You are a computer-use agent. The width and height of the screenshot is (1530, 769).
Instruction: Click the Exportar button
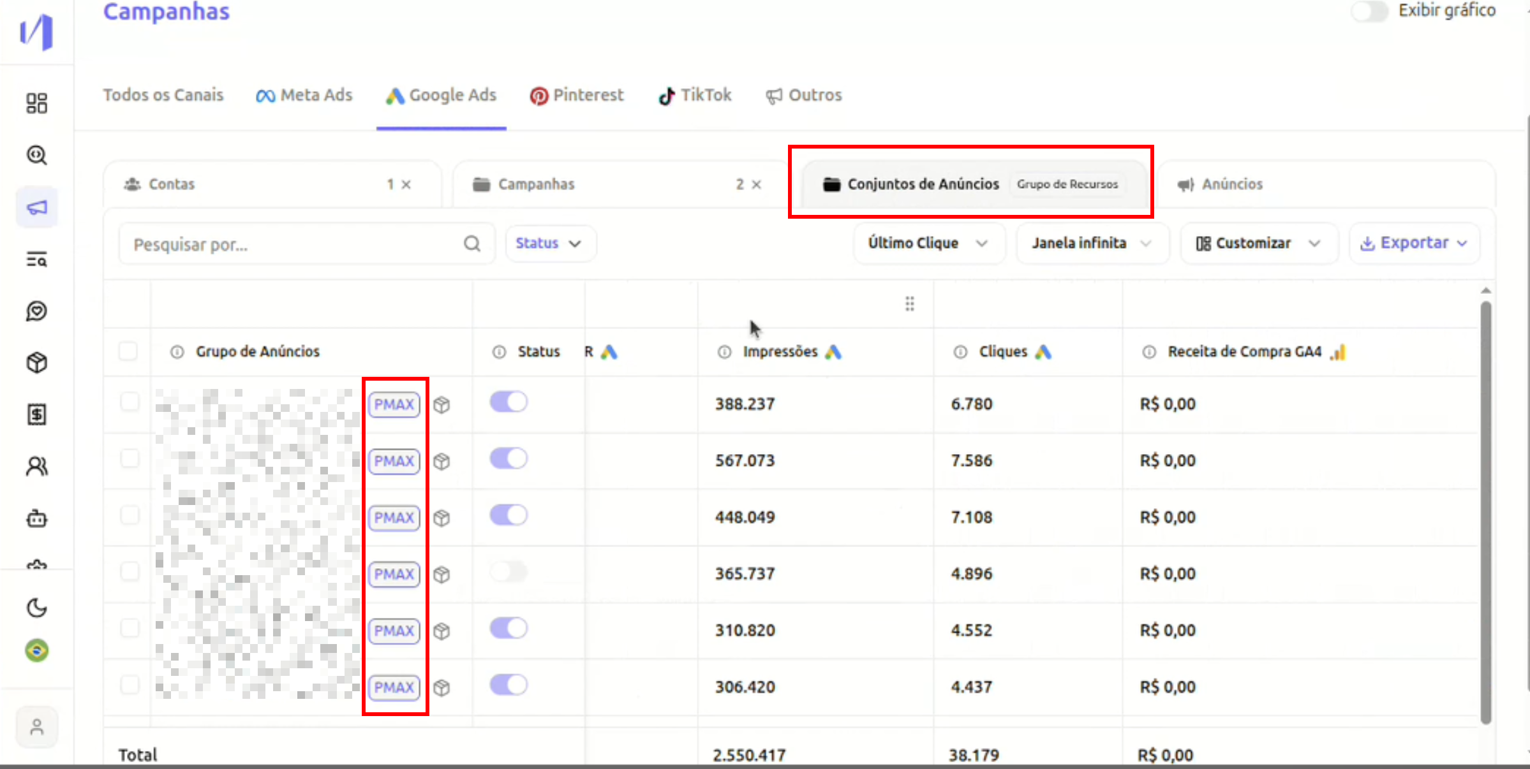pyautogui.click(x=1414, y=244)
